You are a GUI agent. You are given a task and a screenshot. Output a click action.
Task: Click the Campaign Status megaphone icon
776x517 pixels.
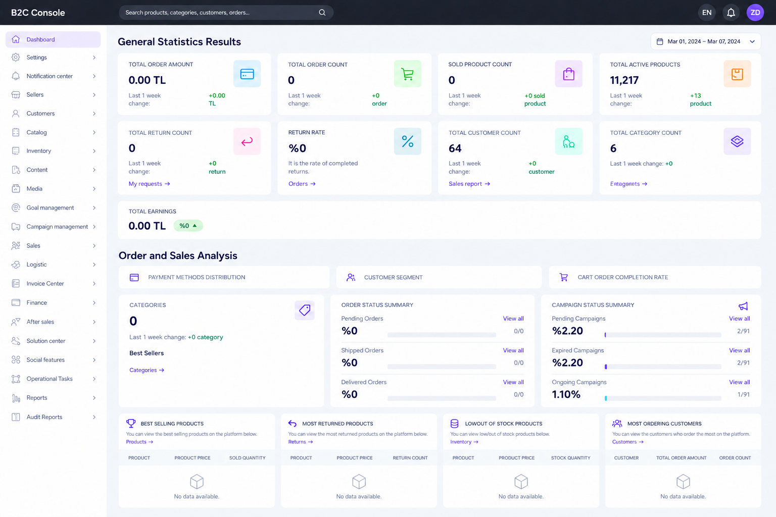(x=743, y=306)
